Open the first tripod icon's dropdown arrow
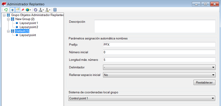The height and width of the screenshot is (106, 221). tap(43, 10)
